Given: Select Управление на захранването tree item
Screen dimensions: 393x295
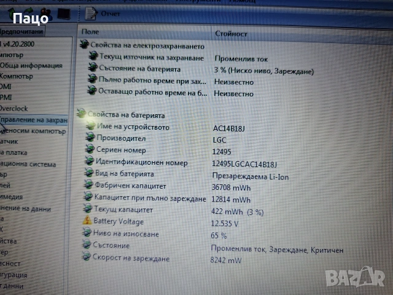Looking at the screenshot, I should tap(34, 120).
